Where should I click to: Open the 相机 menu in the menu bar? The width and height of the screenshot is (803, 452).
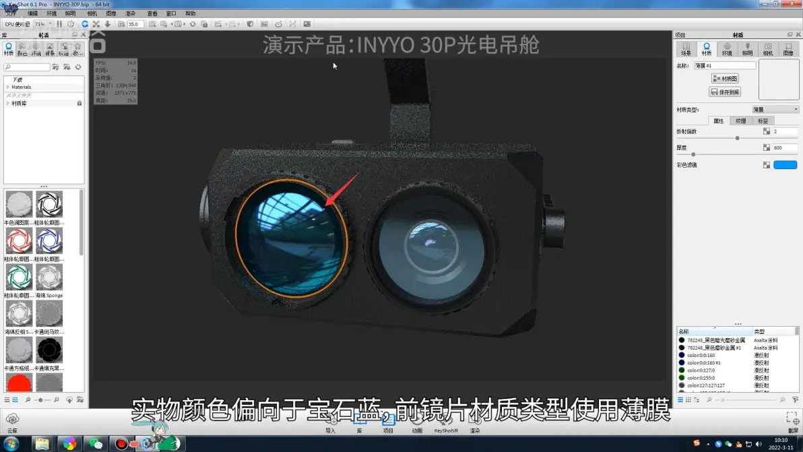coord(92,13)
